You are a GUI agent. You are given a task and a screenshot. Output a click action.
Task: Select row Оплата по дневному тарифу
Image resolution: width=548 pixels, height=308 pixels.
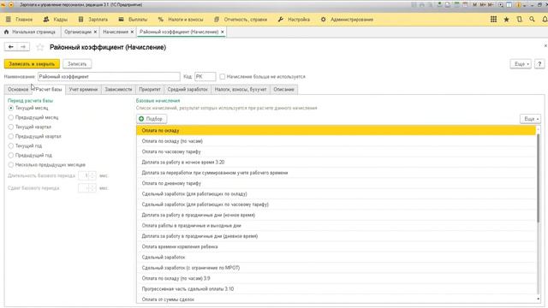(336, 183)
